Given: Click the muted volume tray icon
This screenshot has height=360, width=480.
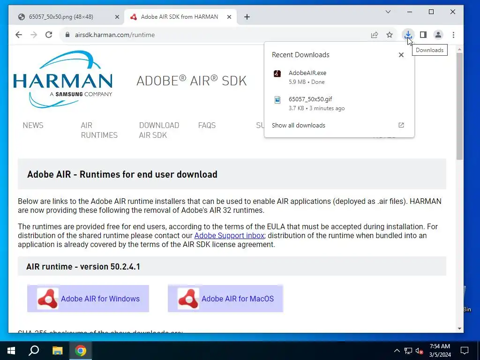Looking at the screenshot, I should [x=419, y=351].
